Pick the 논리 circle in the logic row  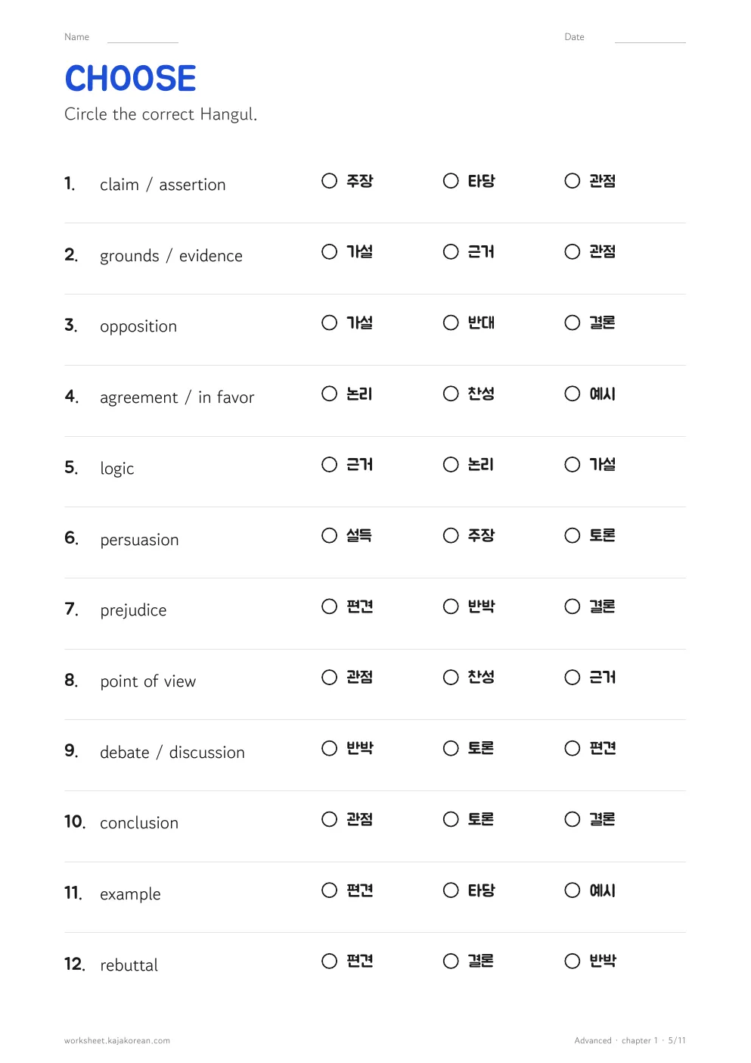(x=451, y=464)
